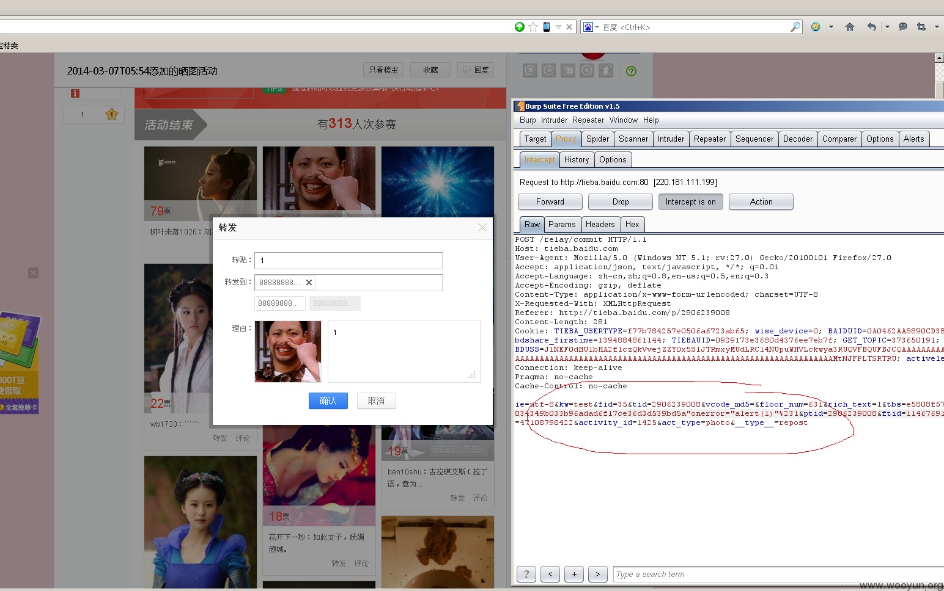Image resolution: width=944 pixels, height=591 pixels.
Task: Click the photo thumbnail in repost dialog
Action: pos(288,352)
